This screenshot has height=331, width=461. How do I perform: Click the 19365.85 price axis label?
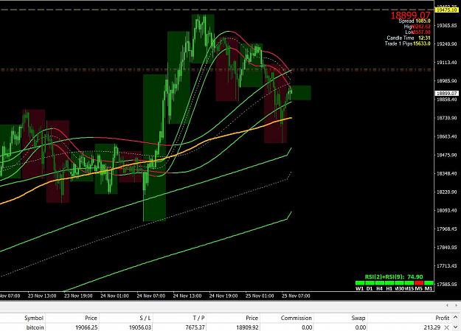click(x=446, y=26)
